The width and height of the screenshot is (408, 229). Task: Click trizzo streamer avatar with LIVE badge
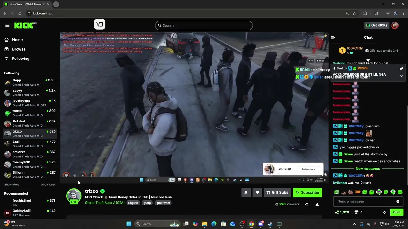pos(74,196)
